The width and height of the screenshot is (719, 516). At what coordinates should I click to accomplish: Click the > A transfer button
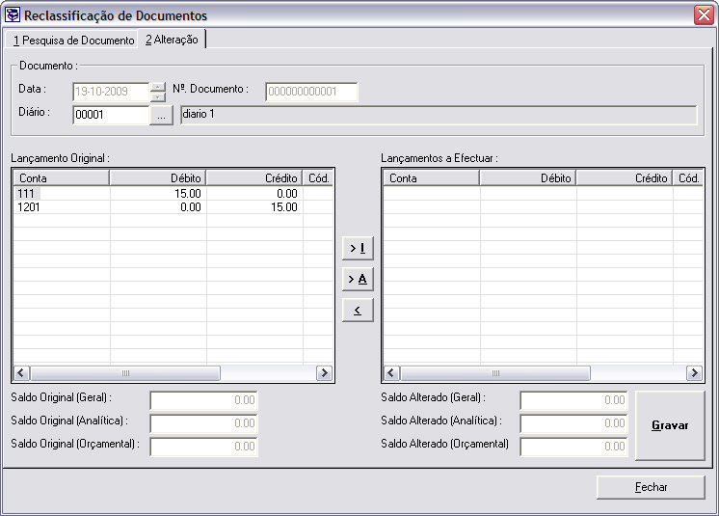358,279
